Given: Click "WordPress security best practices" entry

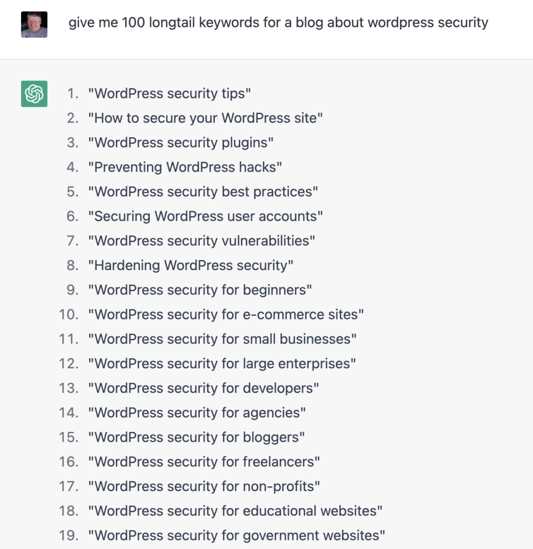Looking at the screenshot, I should click(x=203, y=192).
